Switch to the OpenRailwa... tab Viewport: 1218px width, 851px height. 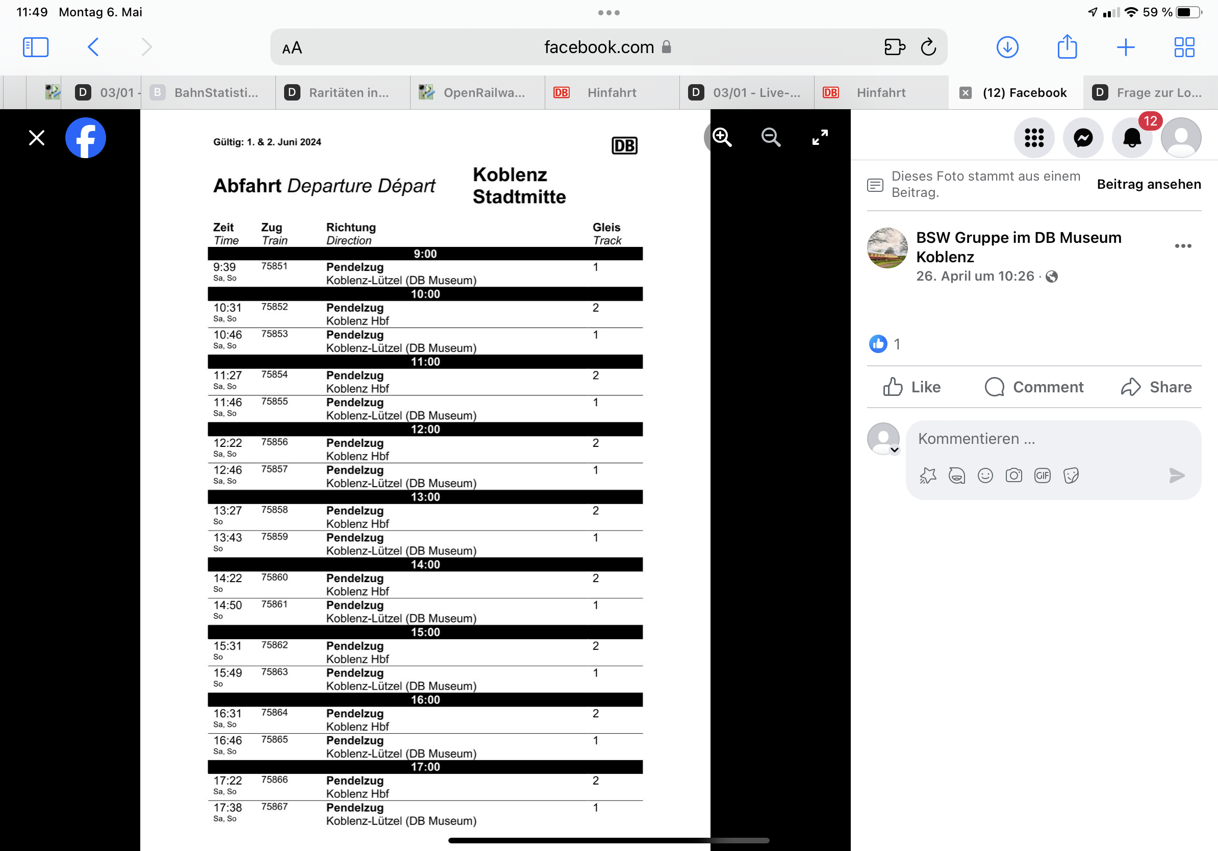[x=477, y=93]
